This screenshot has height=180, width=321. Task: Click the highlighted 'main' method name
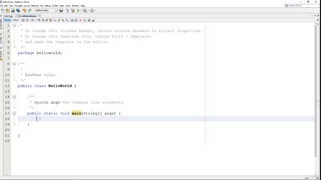pyautogui.click(x=77, y=113)
